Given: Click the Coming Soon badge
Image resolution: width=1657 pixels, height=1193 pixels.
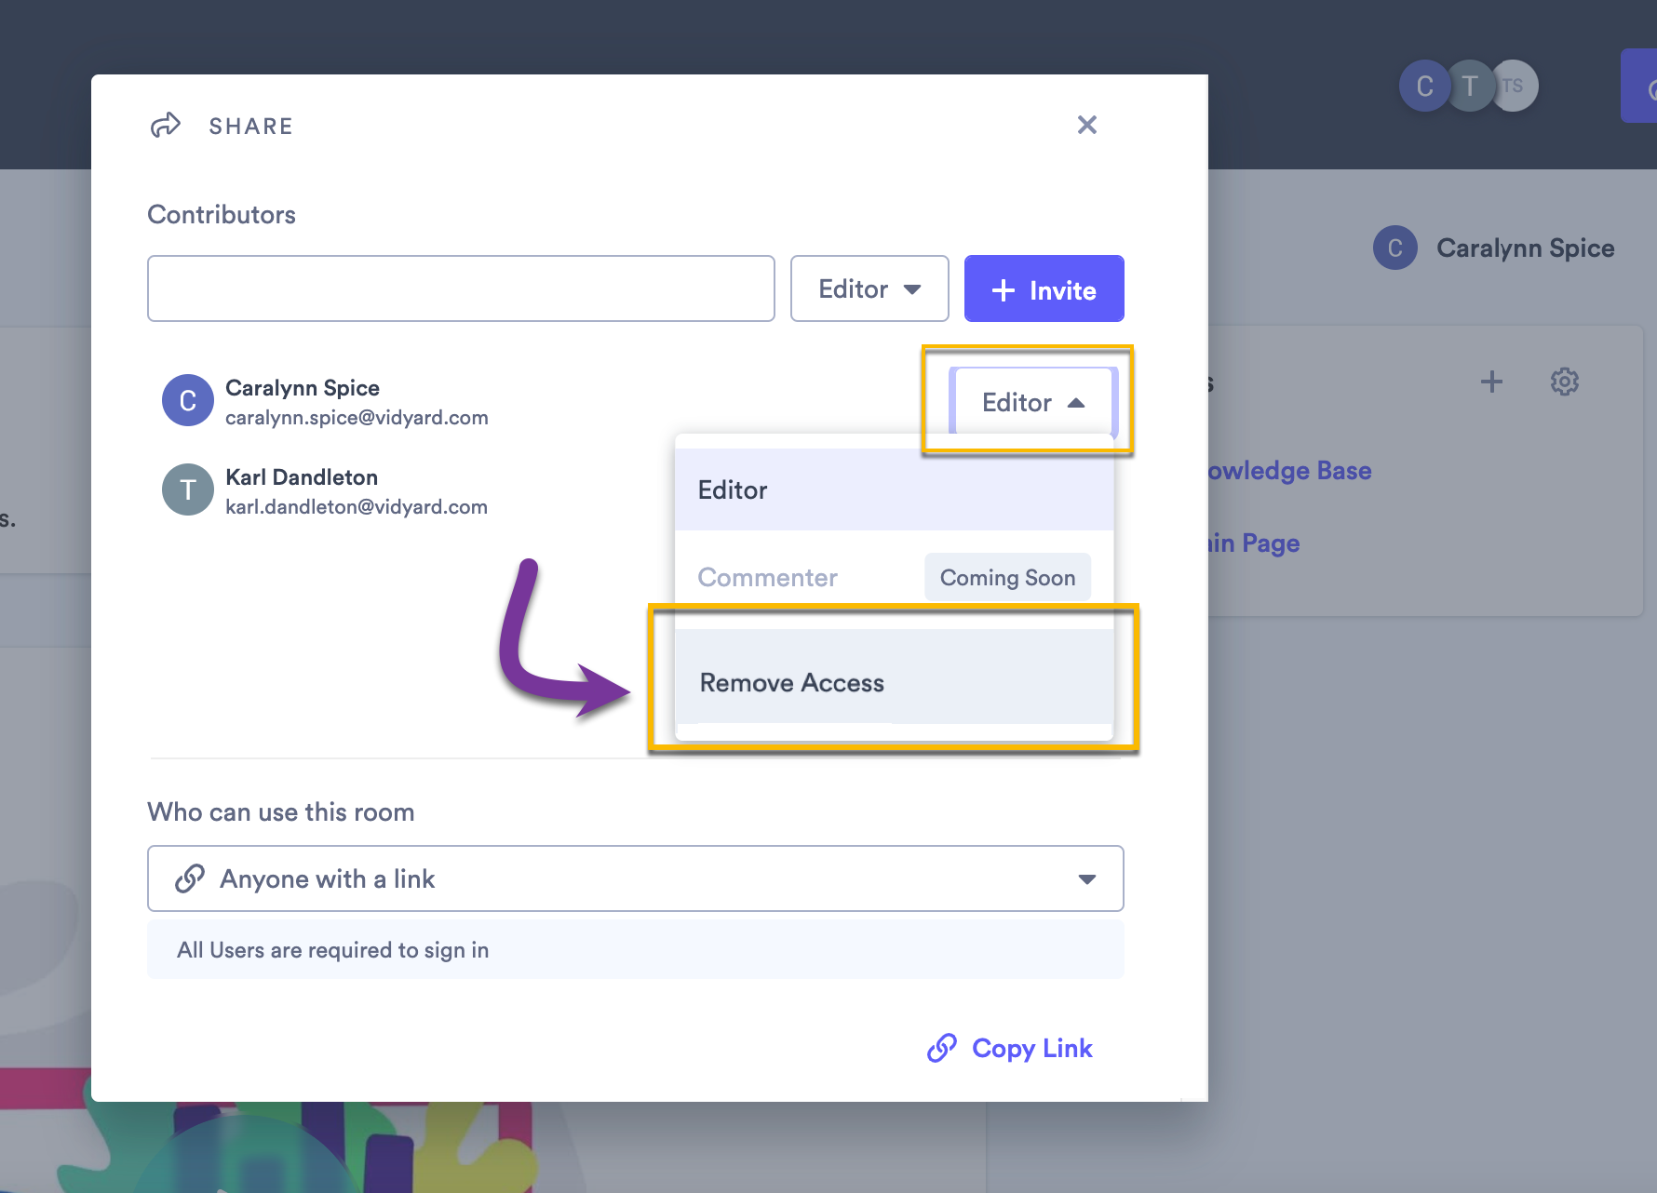Looking at the screenshot, I should (x=1007, y=577).
